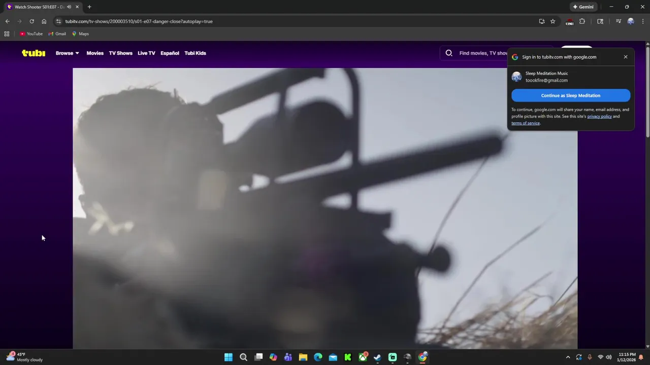Open the weather widget showing 45°F
Image resolution: width=650 pixels, height=365 pixels.
(24, 357)
